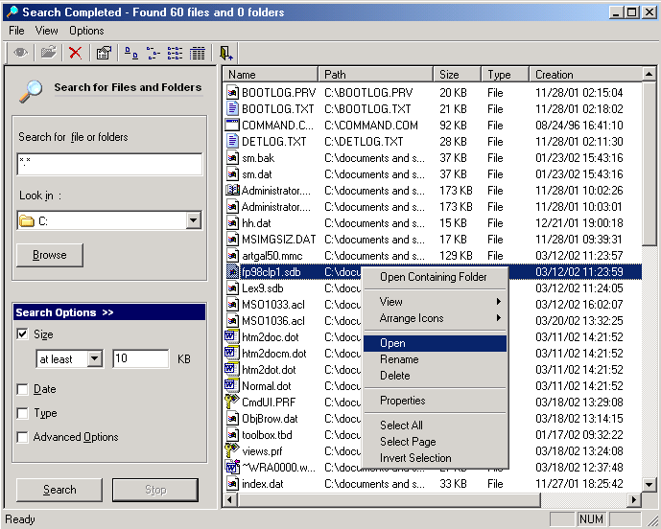Click the folder icon in Look in field
Viewport: 661px width, 529px height.
pos(27,220)
